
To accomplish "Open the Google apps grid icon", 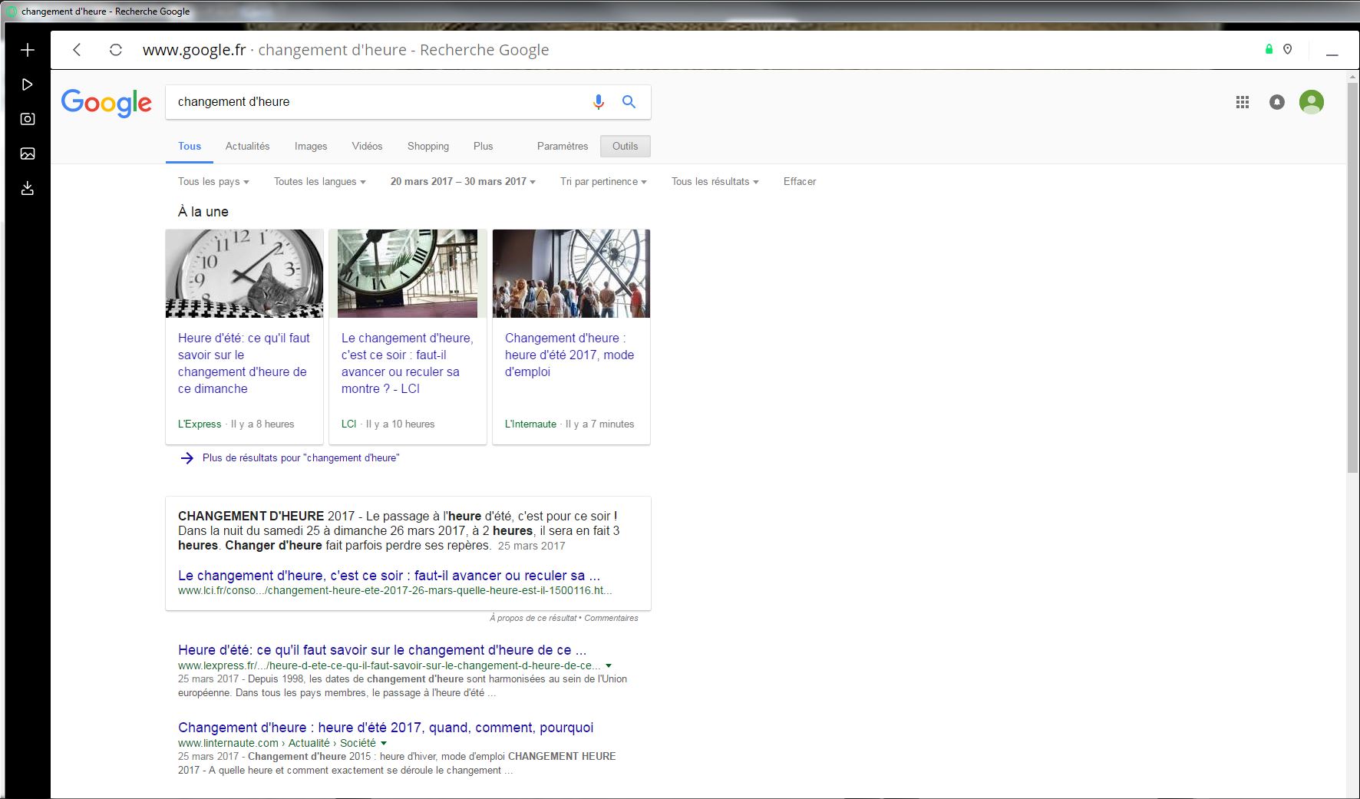I will (x=1243, y=102).
